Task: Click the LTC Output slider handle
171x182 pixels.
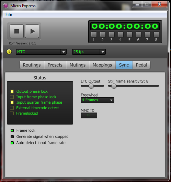Action: (91, 86)
